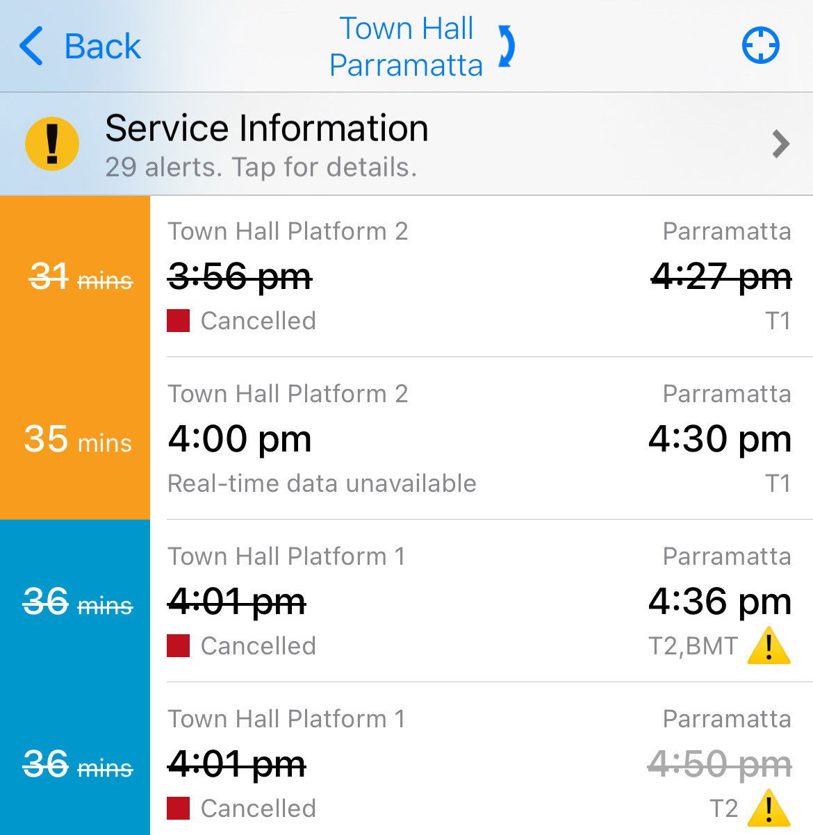Tap Real-time data unavailable notice
The height and width of the screenshot is (835, 813).
[x=322, y=483]
